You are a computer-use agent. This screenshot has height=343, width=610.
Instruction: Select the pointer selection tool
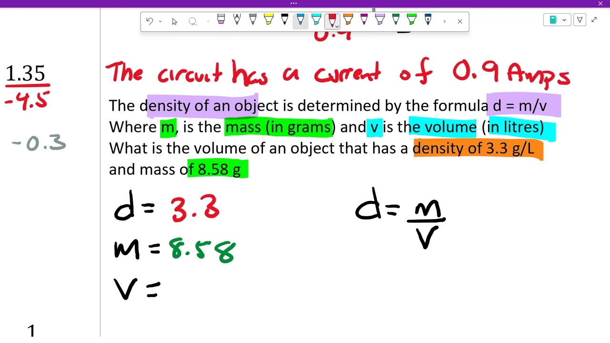pos(174,21)
